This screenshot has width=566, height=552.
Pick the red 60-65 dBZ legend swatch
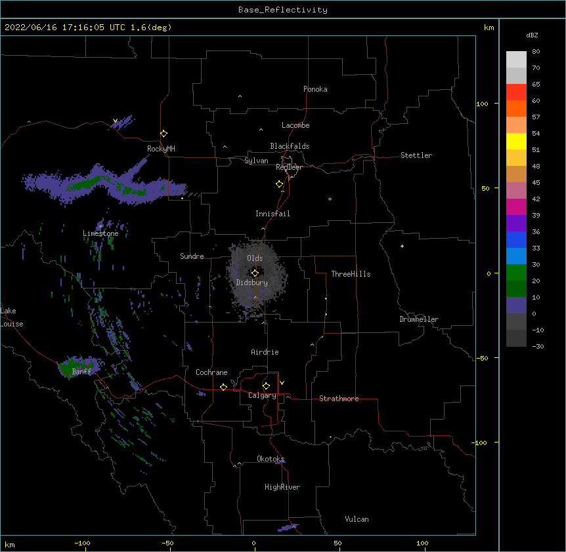tap(516, 92)
